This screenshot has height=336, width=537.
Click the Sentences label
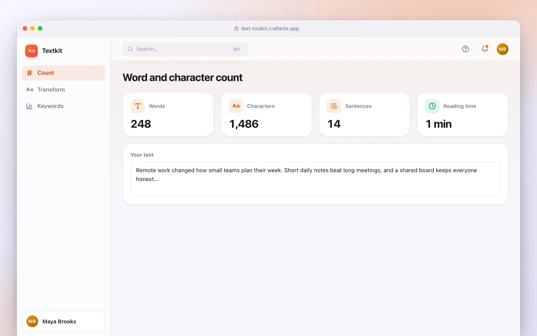pyautogui.click(x=358, y=106)
